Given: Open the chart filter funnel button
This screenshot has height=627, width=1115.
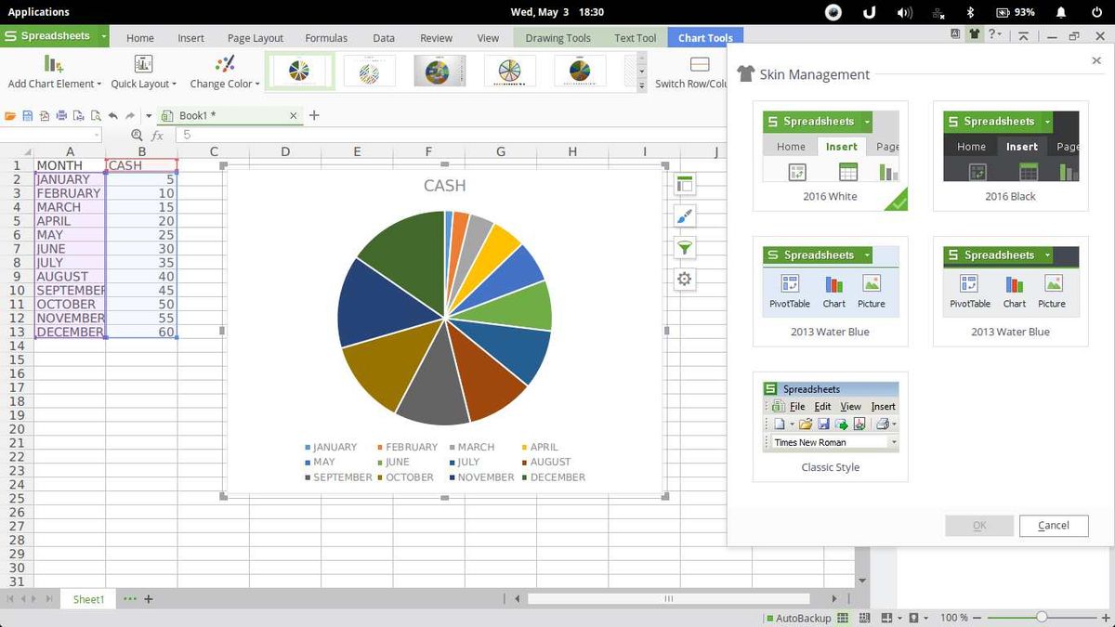Looking at the screenshot, I should coord(685,248).
